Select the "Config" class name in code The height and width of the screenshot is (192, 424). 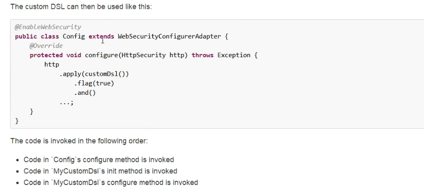[74, 36]
